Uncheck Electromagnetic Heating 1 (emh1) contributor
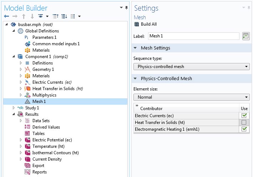 tap(244, 129)
